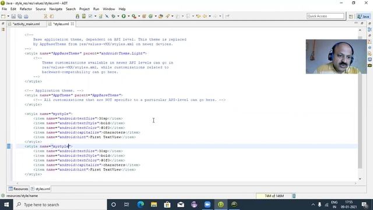This screenshot has width=373, height=210.
Task: Open the File menu
Action: pos(4,9)
